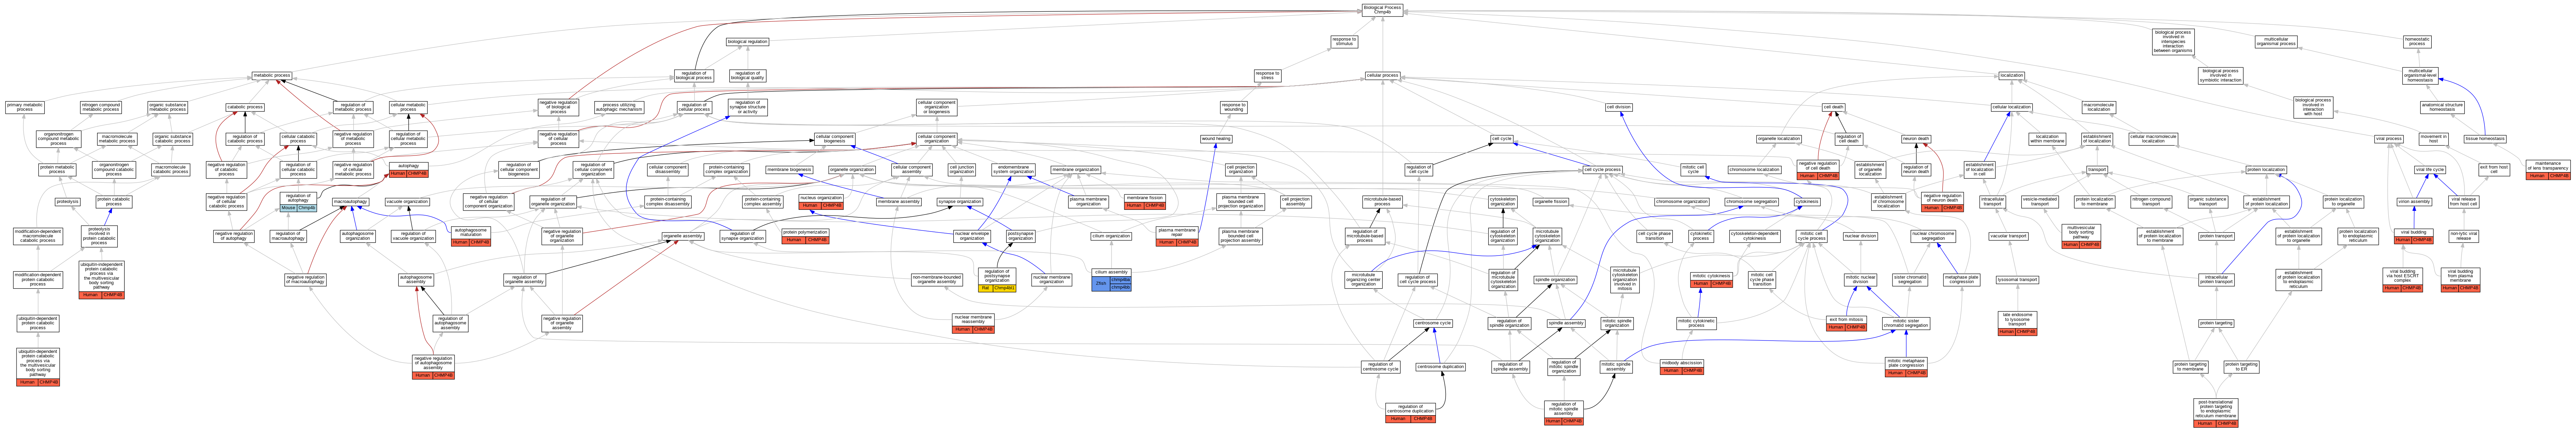Select the 'exit from mitosis' node
Viewport: 2576px width, 431px height.
click(1846, 323)
